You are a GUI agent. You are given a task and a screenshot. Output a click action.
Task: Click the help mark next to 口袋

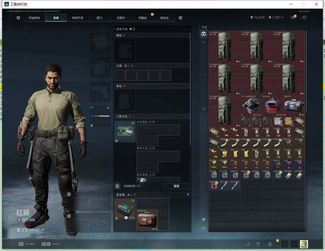(132, 66)
